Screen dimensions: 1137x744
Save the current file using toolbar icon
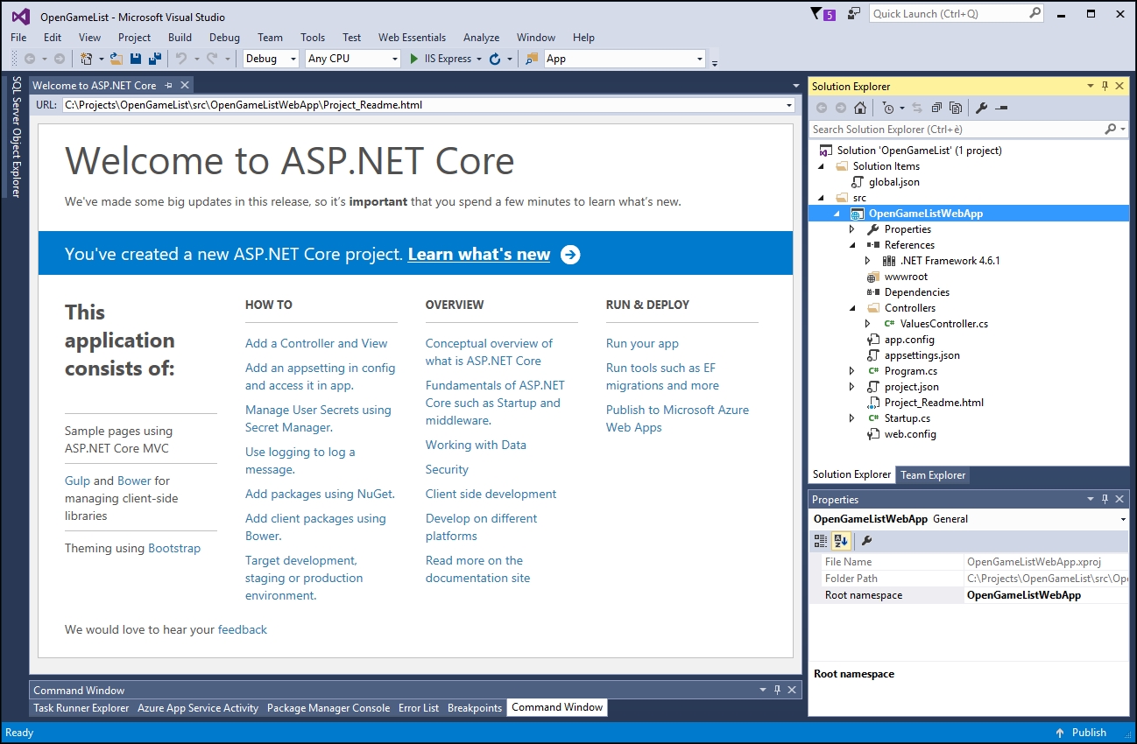136,59
